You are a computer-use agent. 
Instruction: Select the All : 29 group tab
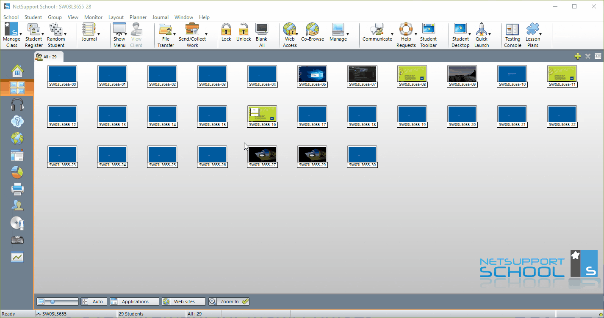(49, 57)
